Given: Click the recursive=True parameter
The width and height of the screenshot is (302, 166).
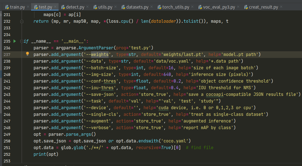Looking at the screenshot, I should pos(153,147).
